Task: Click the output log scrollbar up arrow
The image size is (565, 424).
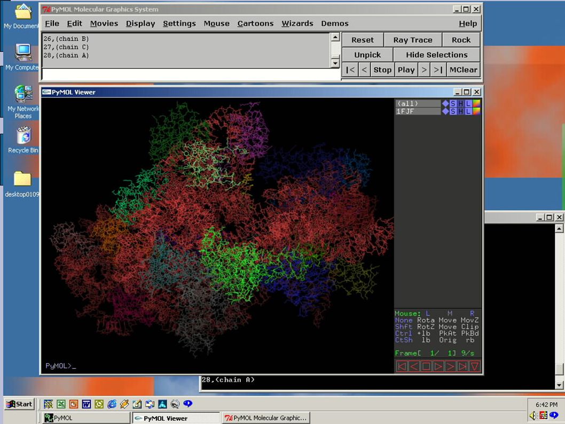Action: tap(335, 37)
